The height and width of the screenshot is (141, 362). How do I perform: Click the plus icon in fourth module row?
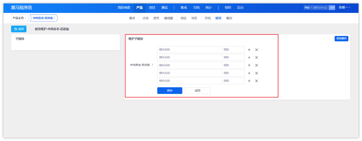(x=249, y=73)
